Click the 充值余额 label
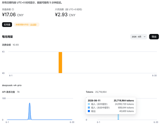This screenshot has height=125, width=166. 6,9
